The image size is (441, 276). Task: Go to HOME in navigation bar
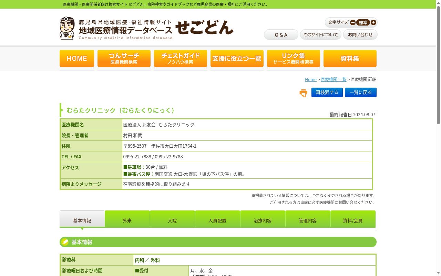coord(77,58)
